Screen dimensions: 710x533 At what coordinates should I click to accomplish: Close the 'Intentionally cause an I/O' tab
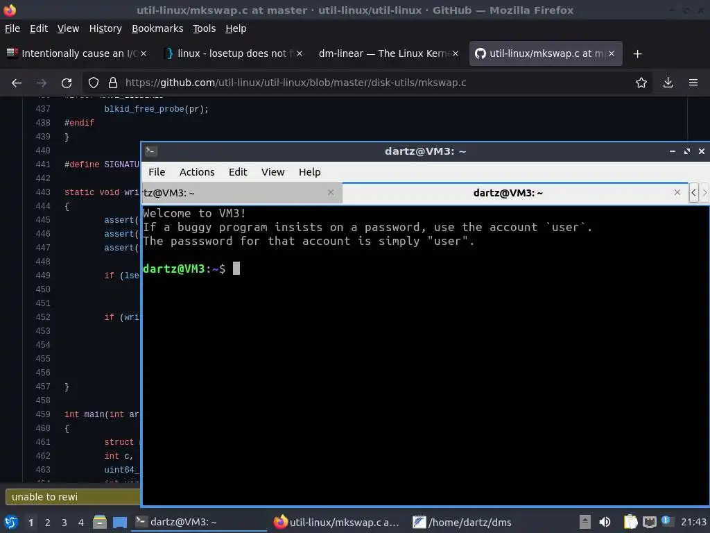click(144, 53)
